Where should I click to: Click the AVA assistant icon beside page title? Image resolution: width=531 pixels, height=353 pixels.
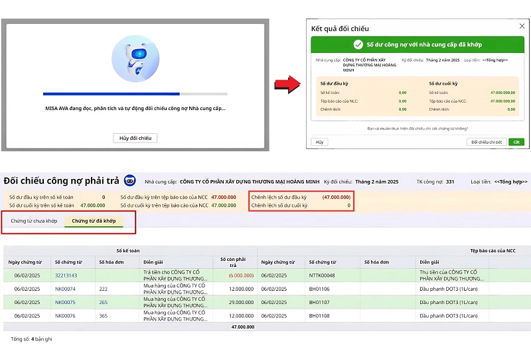tap(130, 181)
